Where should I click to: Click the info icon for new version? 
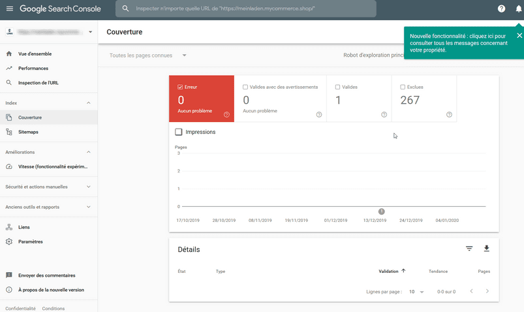click(9, 290)
